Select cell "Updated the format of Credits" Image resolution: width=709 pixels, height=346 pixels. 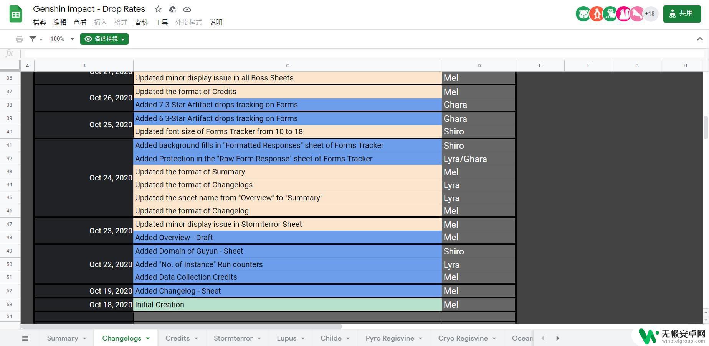tap(288, 92)
